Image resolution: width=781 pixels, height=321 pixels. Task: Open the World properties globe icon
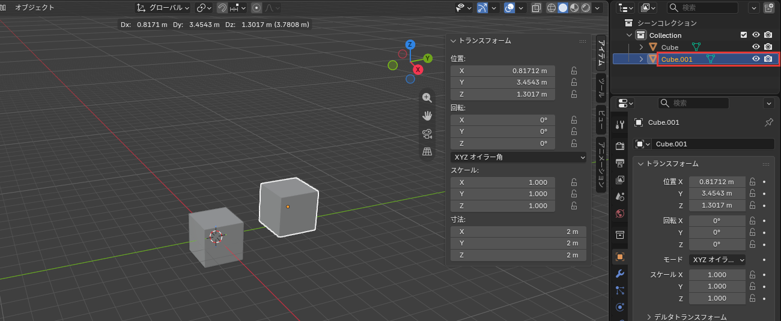point(619,213)
